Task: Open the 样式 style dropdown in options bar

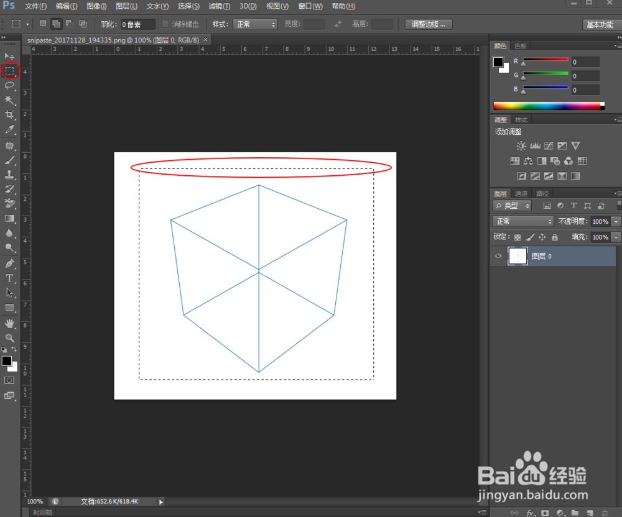Action: pyautogui.click(x=254, y=24)
